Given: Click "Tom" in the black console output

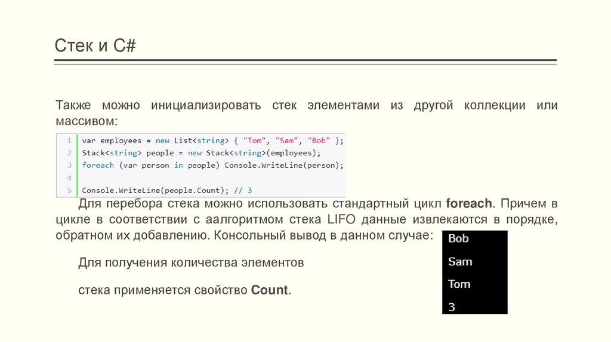Looking at the screenshot, I should click(459, 284).
